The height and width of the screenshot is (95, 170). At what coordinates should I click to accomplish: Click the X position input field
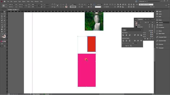point(11,4)
